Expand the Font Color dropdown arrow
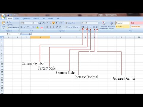This screenshot has height=107, width=143. pos(44,27)
